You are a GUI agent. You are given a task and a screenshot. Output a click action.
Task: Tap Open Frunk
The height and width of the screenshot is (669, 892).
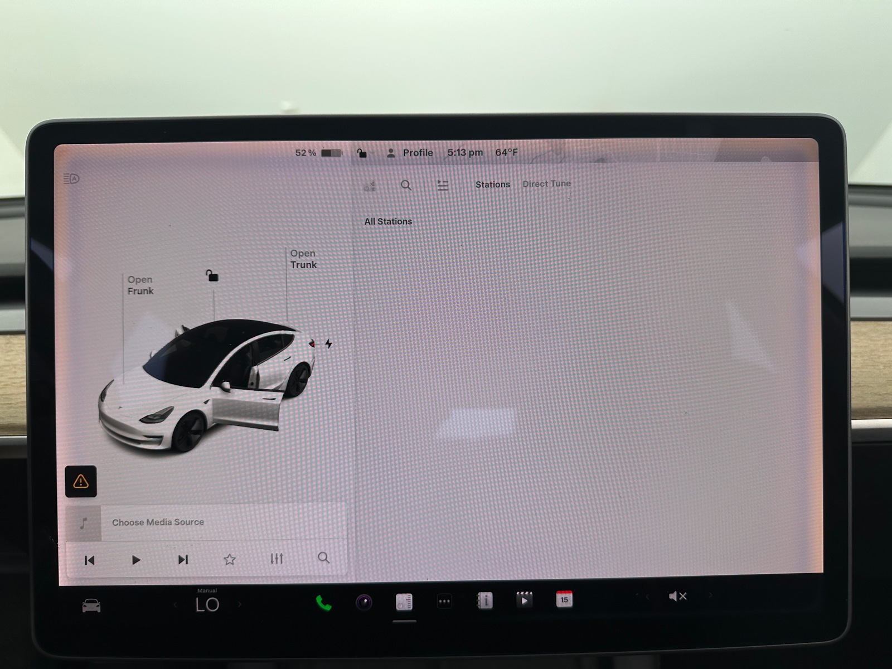click(140, 285)
